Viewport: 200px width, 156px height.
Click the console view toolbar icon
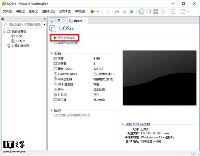173,12
